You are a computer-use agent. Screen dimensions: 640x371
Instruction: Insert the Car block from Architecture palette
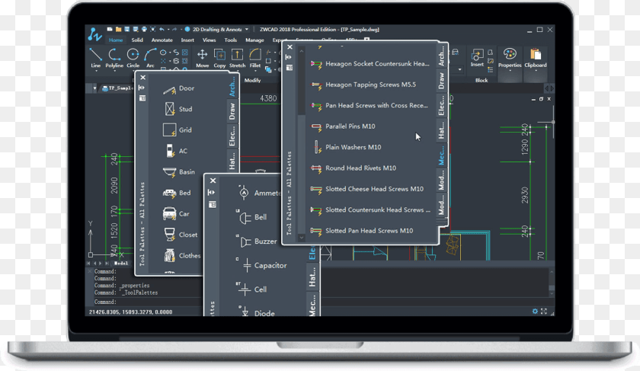(x=176, y=214)
